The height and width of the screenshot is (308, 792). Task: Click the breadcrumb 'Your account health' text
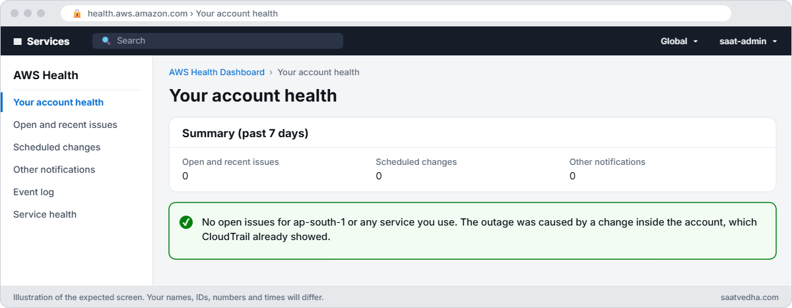tap(318, 73)
